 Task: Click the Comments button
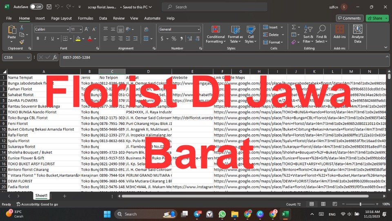[x=350, y=18]
